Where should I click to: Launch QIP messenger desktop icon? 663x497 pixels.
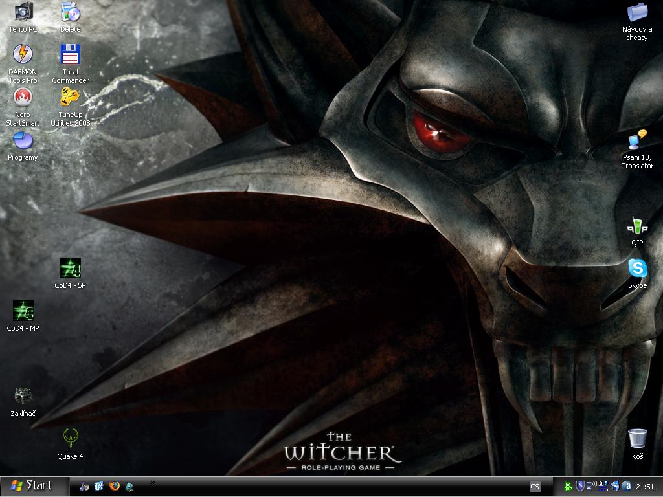click(637, 231)
